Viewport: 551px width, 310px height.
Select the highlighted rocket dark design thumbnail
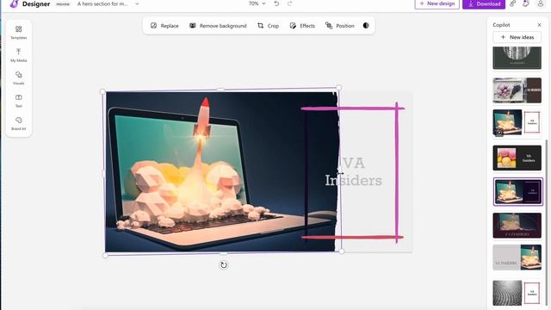pos(518,191)
